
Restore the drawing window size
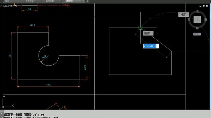[204, 6]
